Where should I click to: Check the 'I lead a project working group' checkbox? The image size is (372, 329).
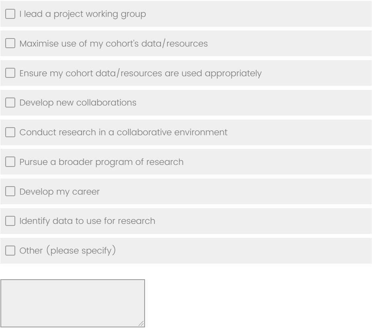click(10, 14)
